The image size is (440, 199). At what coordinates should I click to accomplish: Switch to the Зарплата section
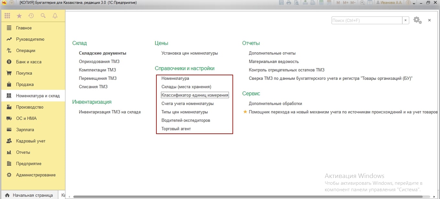click(x=25, y=130)
